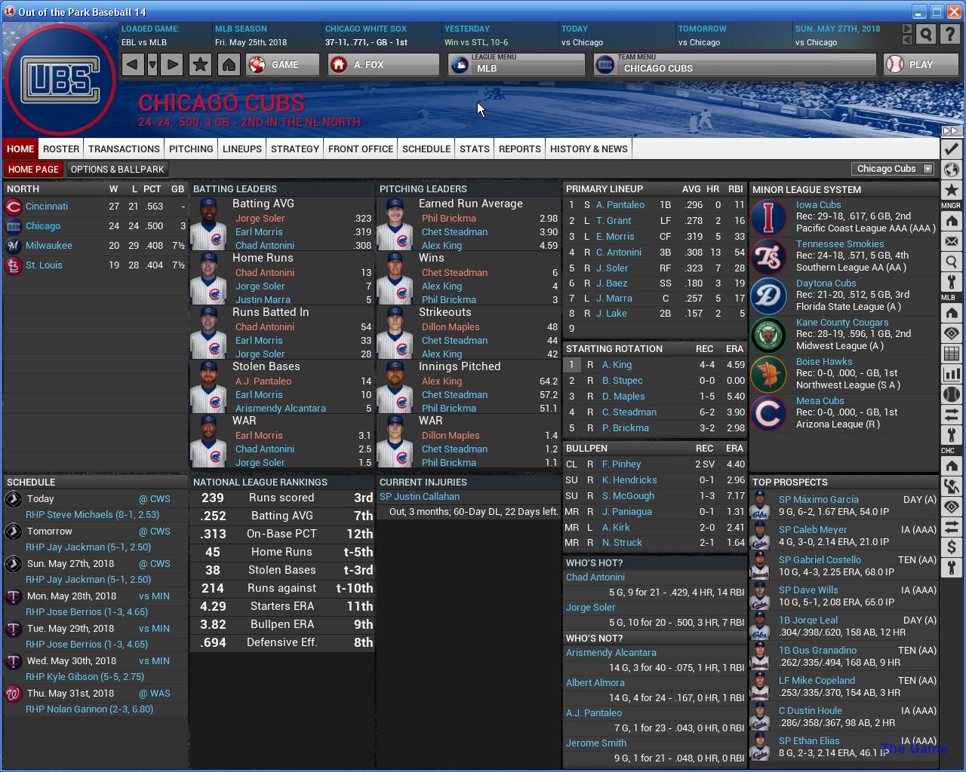Click the 'Win vs STL, 10-6' yesterday result
Viewport: 966px width, 772px height.
point(476,42)
